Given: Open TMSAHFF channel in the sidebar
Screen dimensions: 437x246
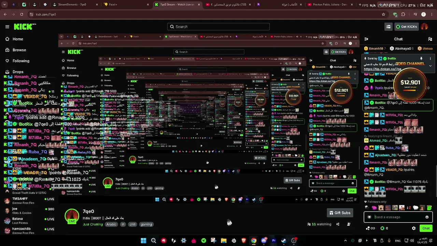Looking at the screenshot, I should point(29,201).
